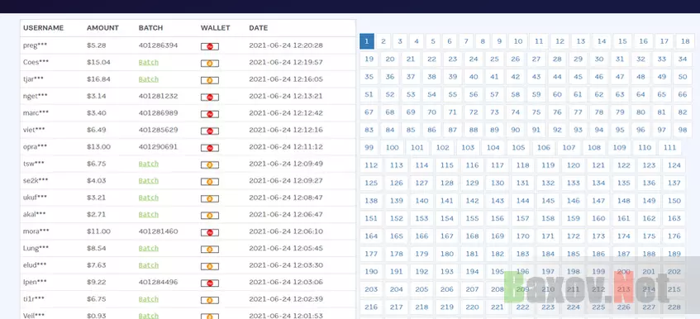Open the Batch link for tjar***
Screen dimensions: 700x319
click(x=148, y=79)
